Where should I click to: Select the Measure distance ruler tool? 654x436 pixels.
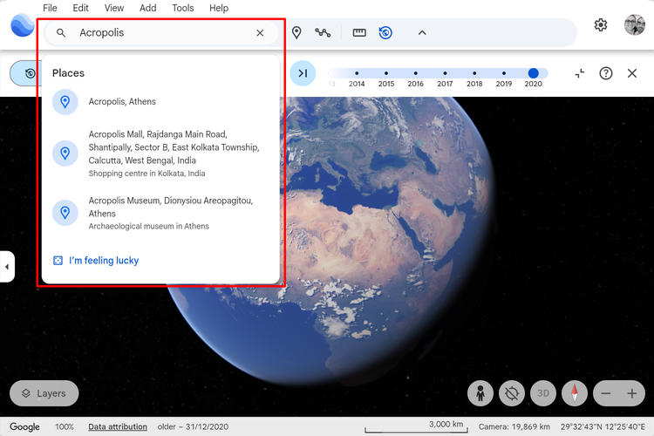(359, 32)
